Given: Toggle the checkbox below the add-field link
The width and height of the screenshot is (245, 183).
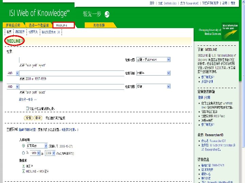Looking at the screenshot, I should pos(27,108).
